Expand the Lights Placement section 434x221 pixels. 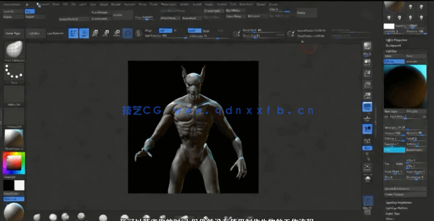pyautogui.click(x=396, y=40)
